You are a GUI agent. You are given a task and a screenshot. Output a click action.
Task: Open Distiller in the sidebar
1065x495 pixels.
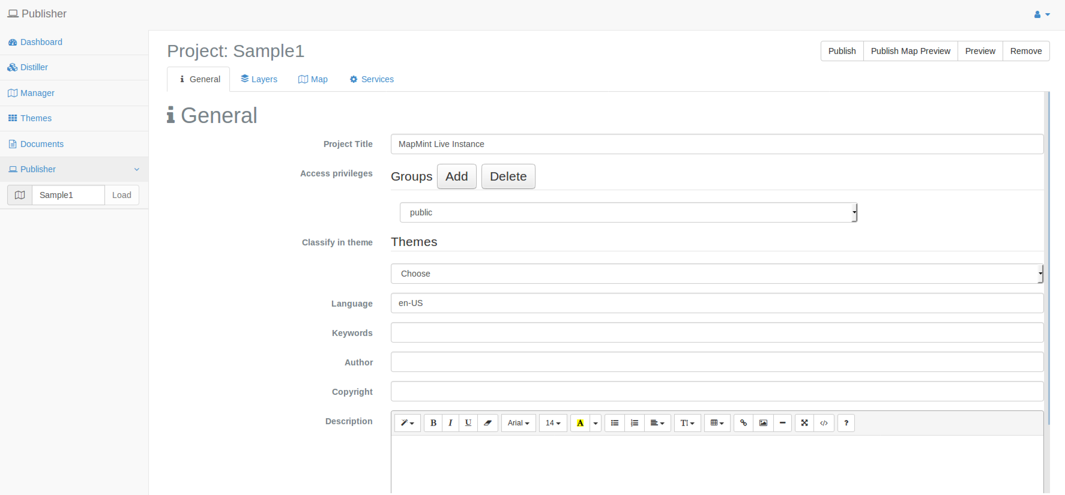coord(34,67)
